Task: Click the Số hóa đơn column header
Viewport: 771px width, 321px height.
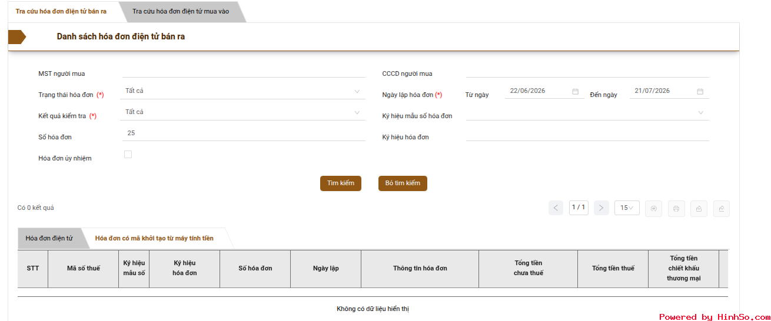Action: click(x=255, y=269)
